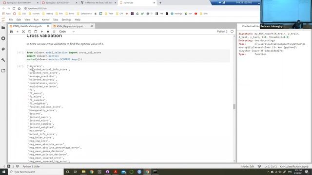Open the command palette sidebar icon

point(3,49)
